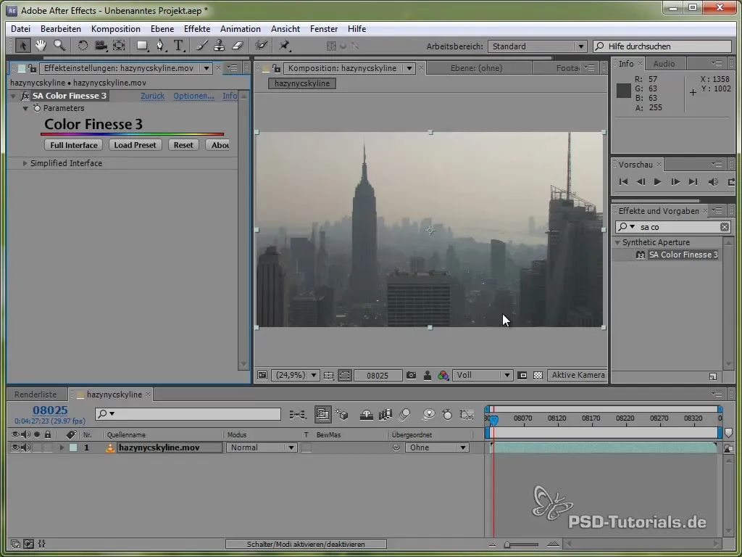Click the Optionen... link

tap(193, 96)
